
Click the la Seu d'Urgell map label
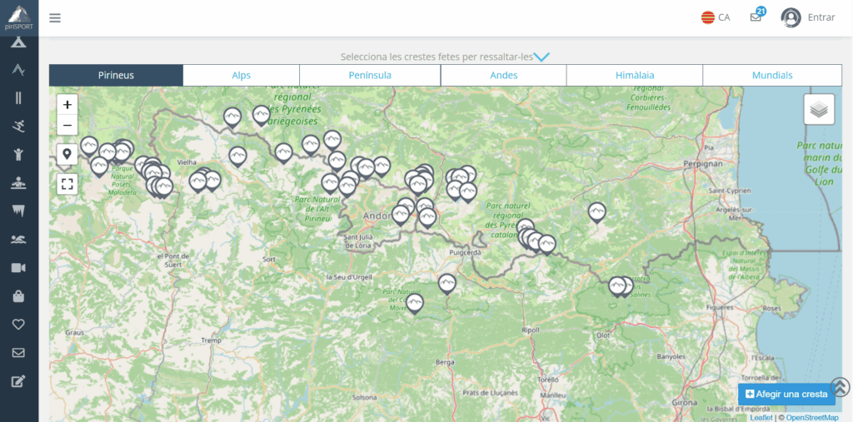pyautogui.click(x=349, y=277)
